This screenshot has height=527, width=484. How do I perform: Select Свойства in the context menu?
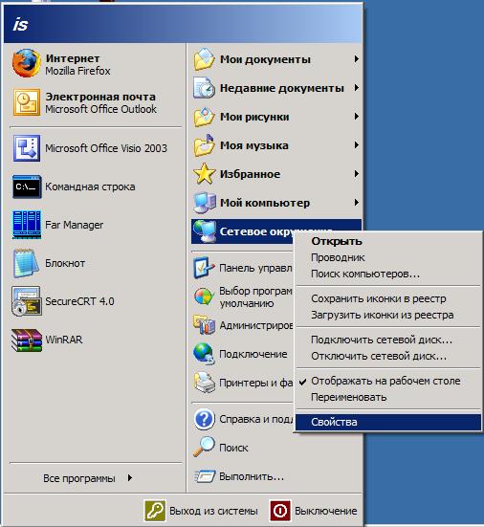[388, 422]
